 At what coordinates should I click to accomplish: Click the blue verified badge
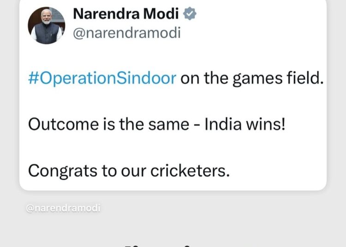click(x=191, y=14)
